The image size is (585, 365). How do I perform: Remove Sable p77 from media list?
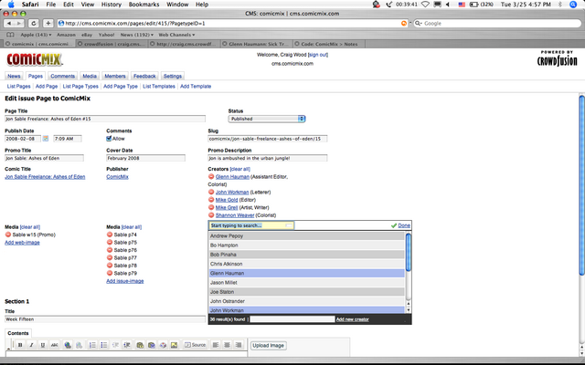point(110,257)
